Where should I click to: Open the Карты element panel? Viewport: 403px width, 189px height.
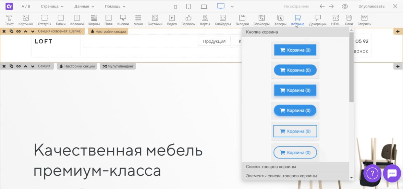[205, 20]
